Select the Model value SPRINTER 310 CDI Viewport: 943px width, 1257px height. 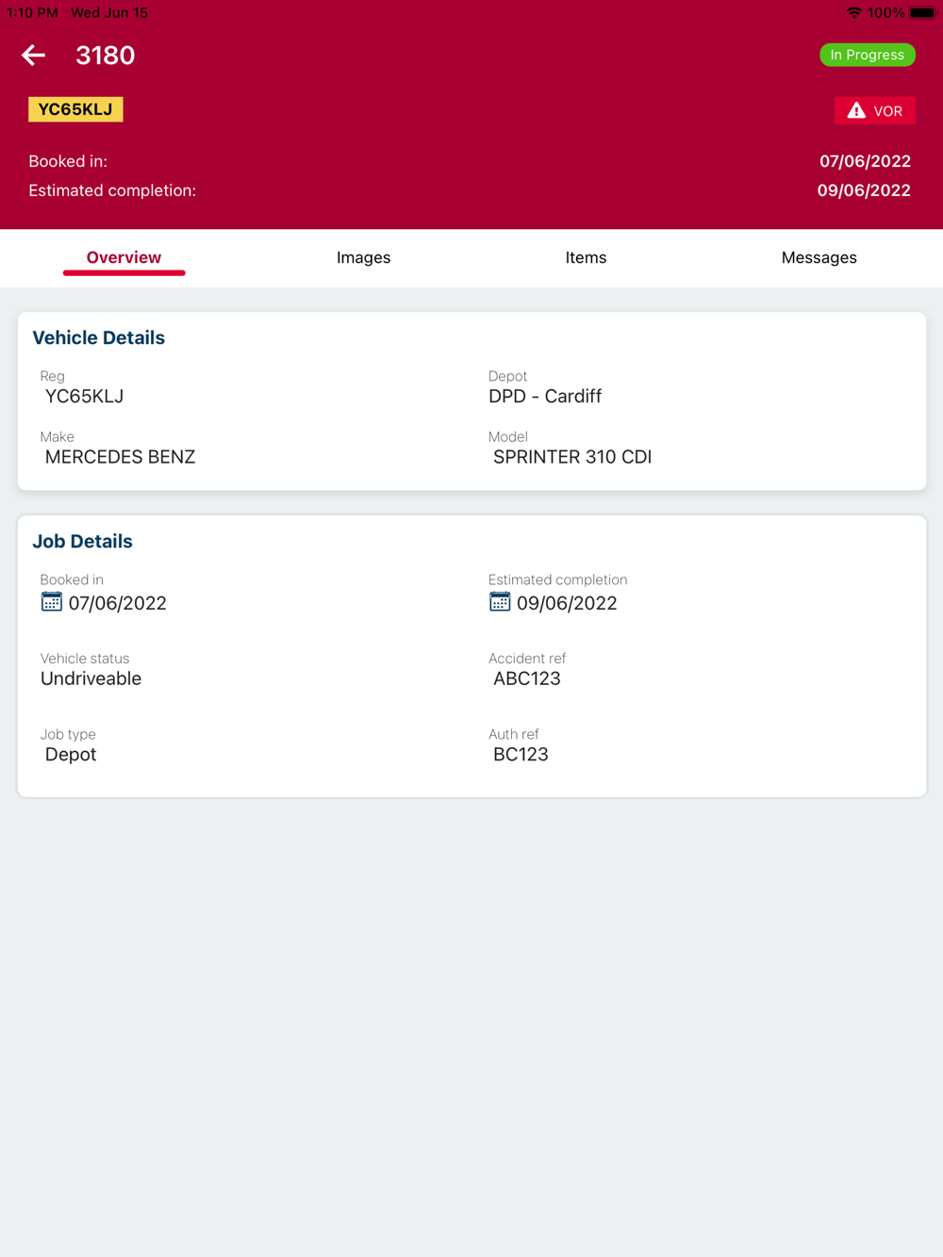(572, 457)
